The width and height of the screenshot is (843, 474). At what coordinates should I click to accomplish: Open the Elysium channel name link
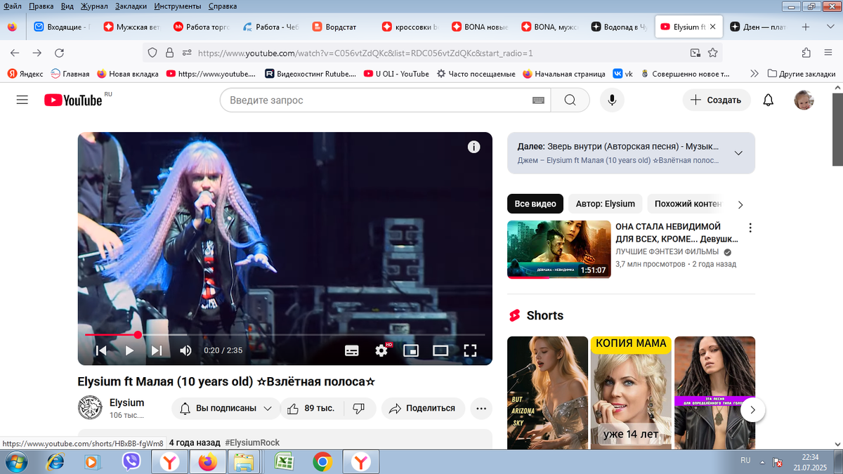pos(126,402)
